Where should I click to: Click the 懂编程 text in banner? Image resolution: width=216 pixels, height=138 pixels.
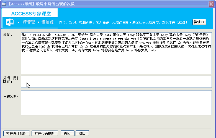pyautogui.click(x=48, y=22)
